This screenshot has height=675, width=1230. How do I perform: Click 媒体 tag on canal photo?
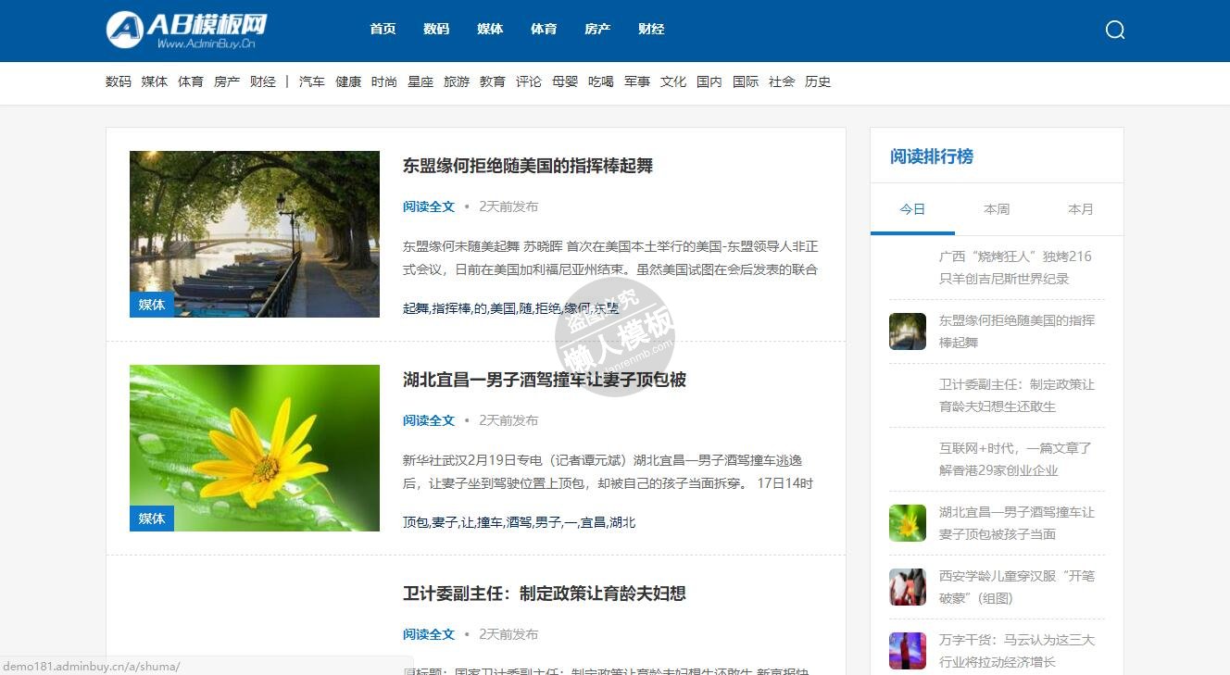tap(152, 305)
